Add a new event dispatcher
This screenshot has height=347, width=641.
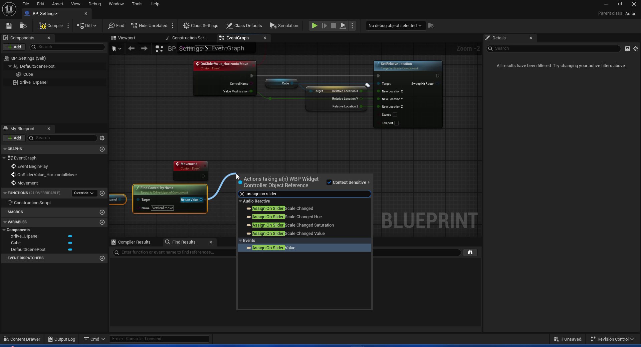102,258
